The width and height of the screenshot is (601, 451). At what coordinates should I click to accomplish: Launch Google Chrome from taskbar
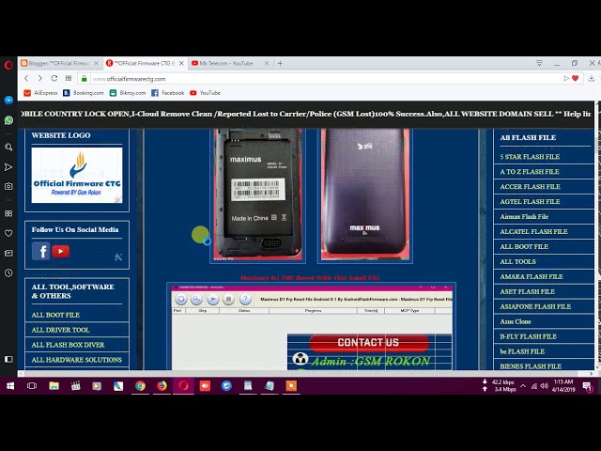click(x=140, y=386)
